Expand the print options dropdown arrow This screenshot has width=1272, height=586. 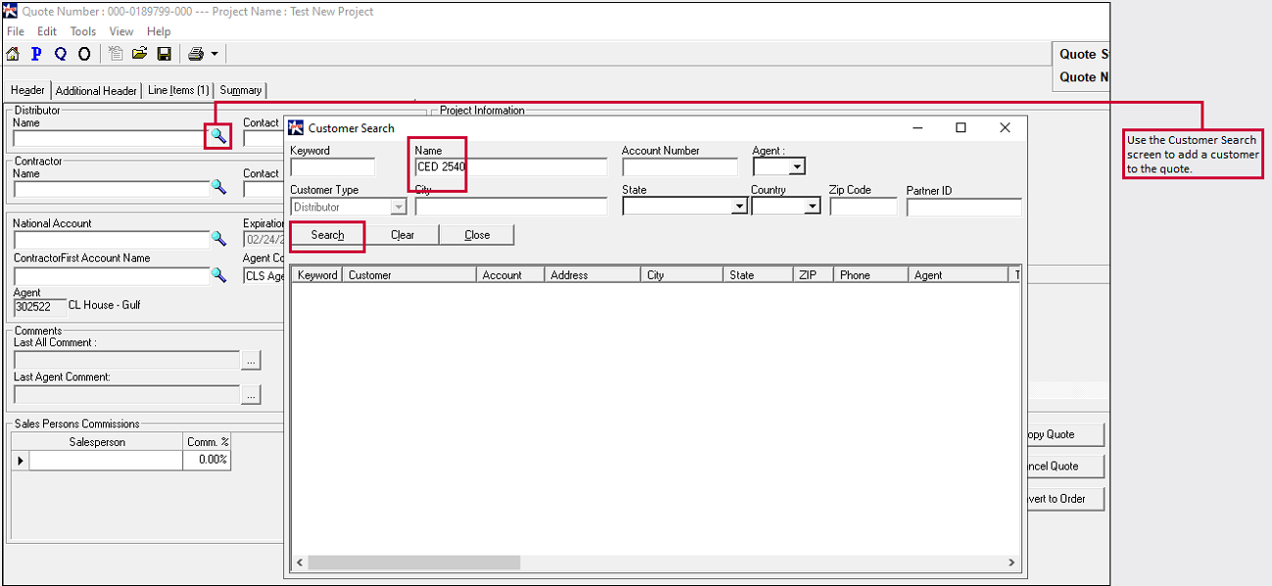point(214,54)
